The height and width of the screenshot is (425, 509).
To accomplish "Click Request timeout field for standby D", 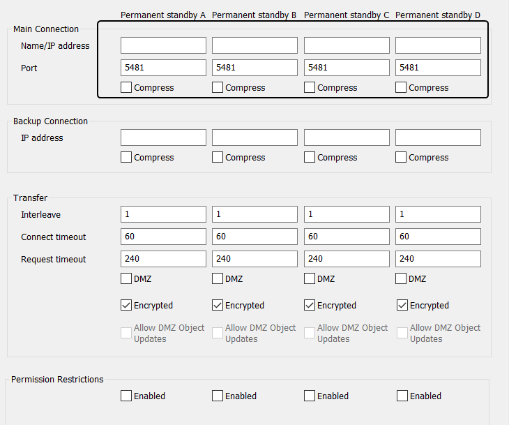I will tap(438, 259).
